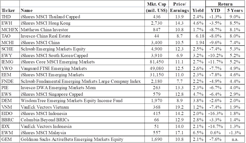Click the Price/Earnings column header

[x=180, y=7]
